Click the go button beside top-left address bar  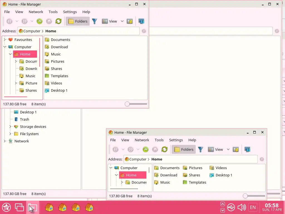click(x=144, y=31)
